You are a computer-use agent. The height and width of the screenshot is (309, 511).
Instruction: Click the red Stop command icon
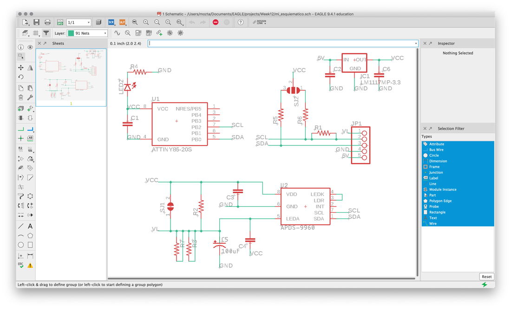point(216,22)
